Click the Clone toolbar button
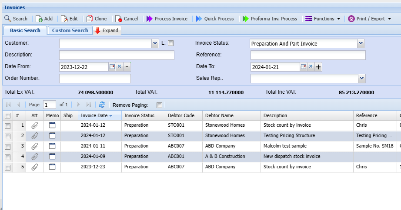The width and height of the screenshot is (401, 210). pos(97,19)
